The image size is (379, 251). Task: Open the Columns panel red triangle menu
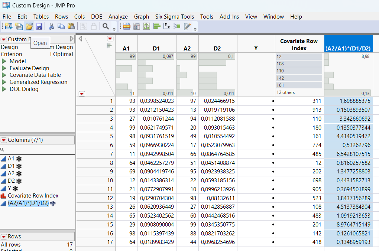click(4, 140)
